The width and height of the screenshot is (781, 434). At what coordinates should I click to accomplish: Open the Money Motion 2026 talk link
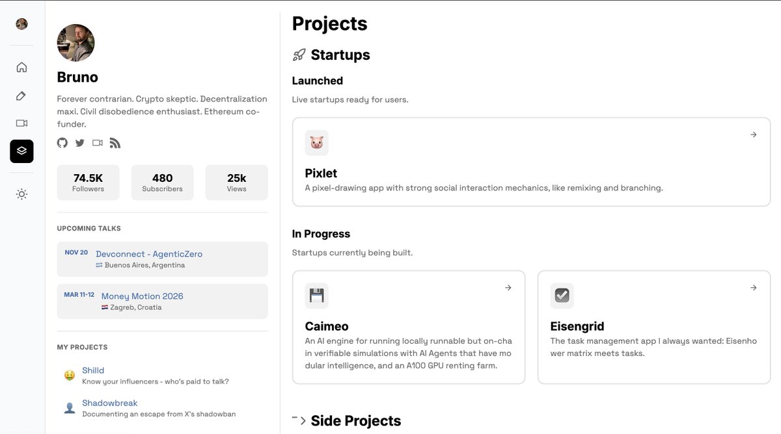[143, 296]
